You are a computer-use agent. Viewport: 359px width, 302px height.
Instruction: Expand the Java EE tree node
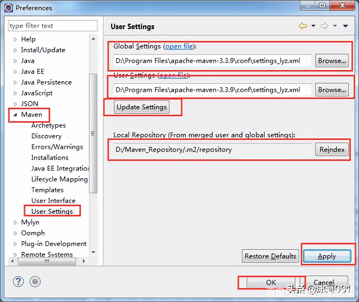(15, 72)
